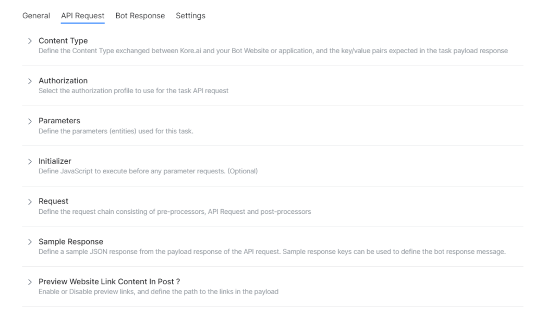
Task: Expand the Parameters section chevron
Action: [30, 121]
